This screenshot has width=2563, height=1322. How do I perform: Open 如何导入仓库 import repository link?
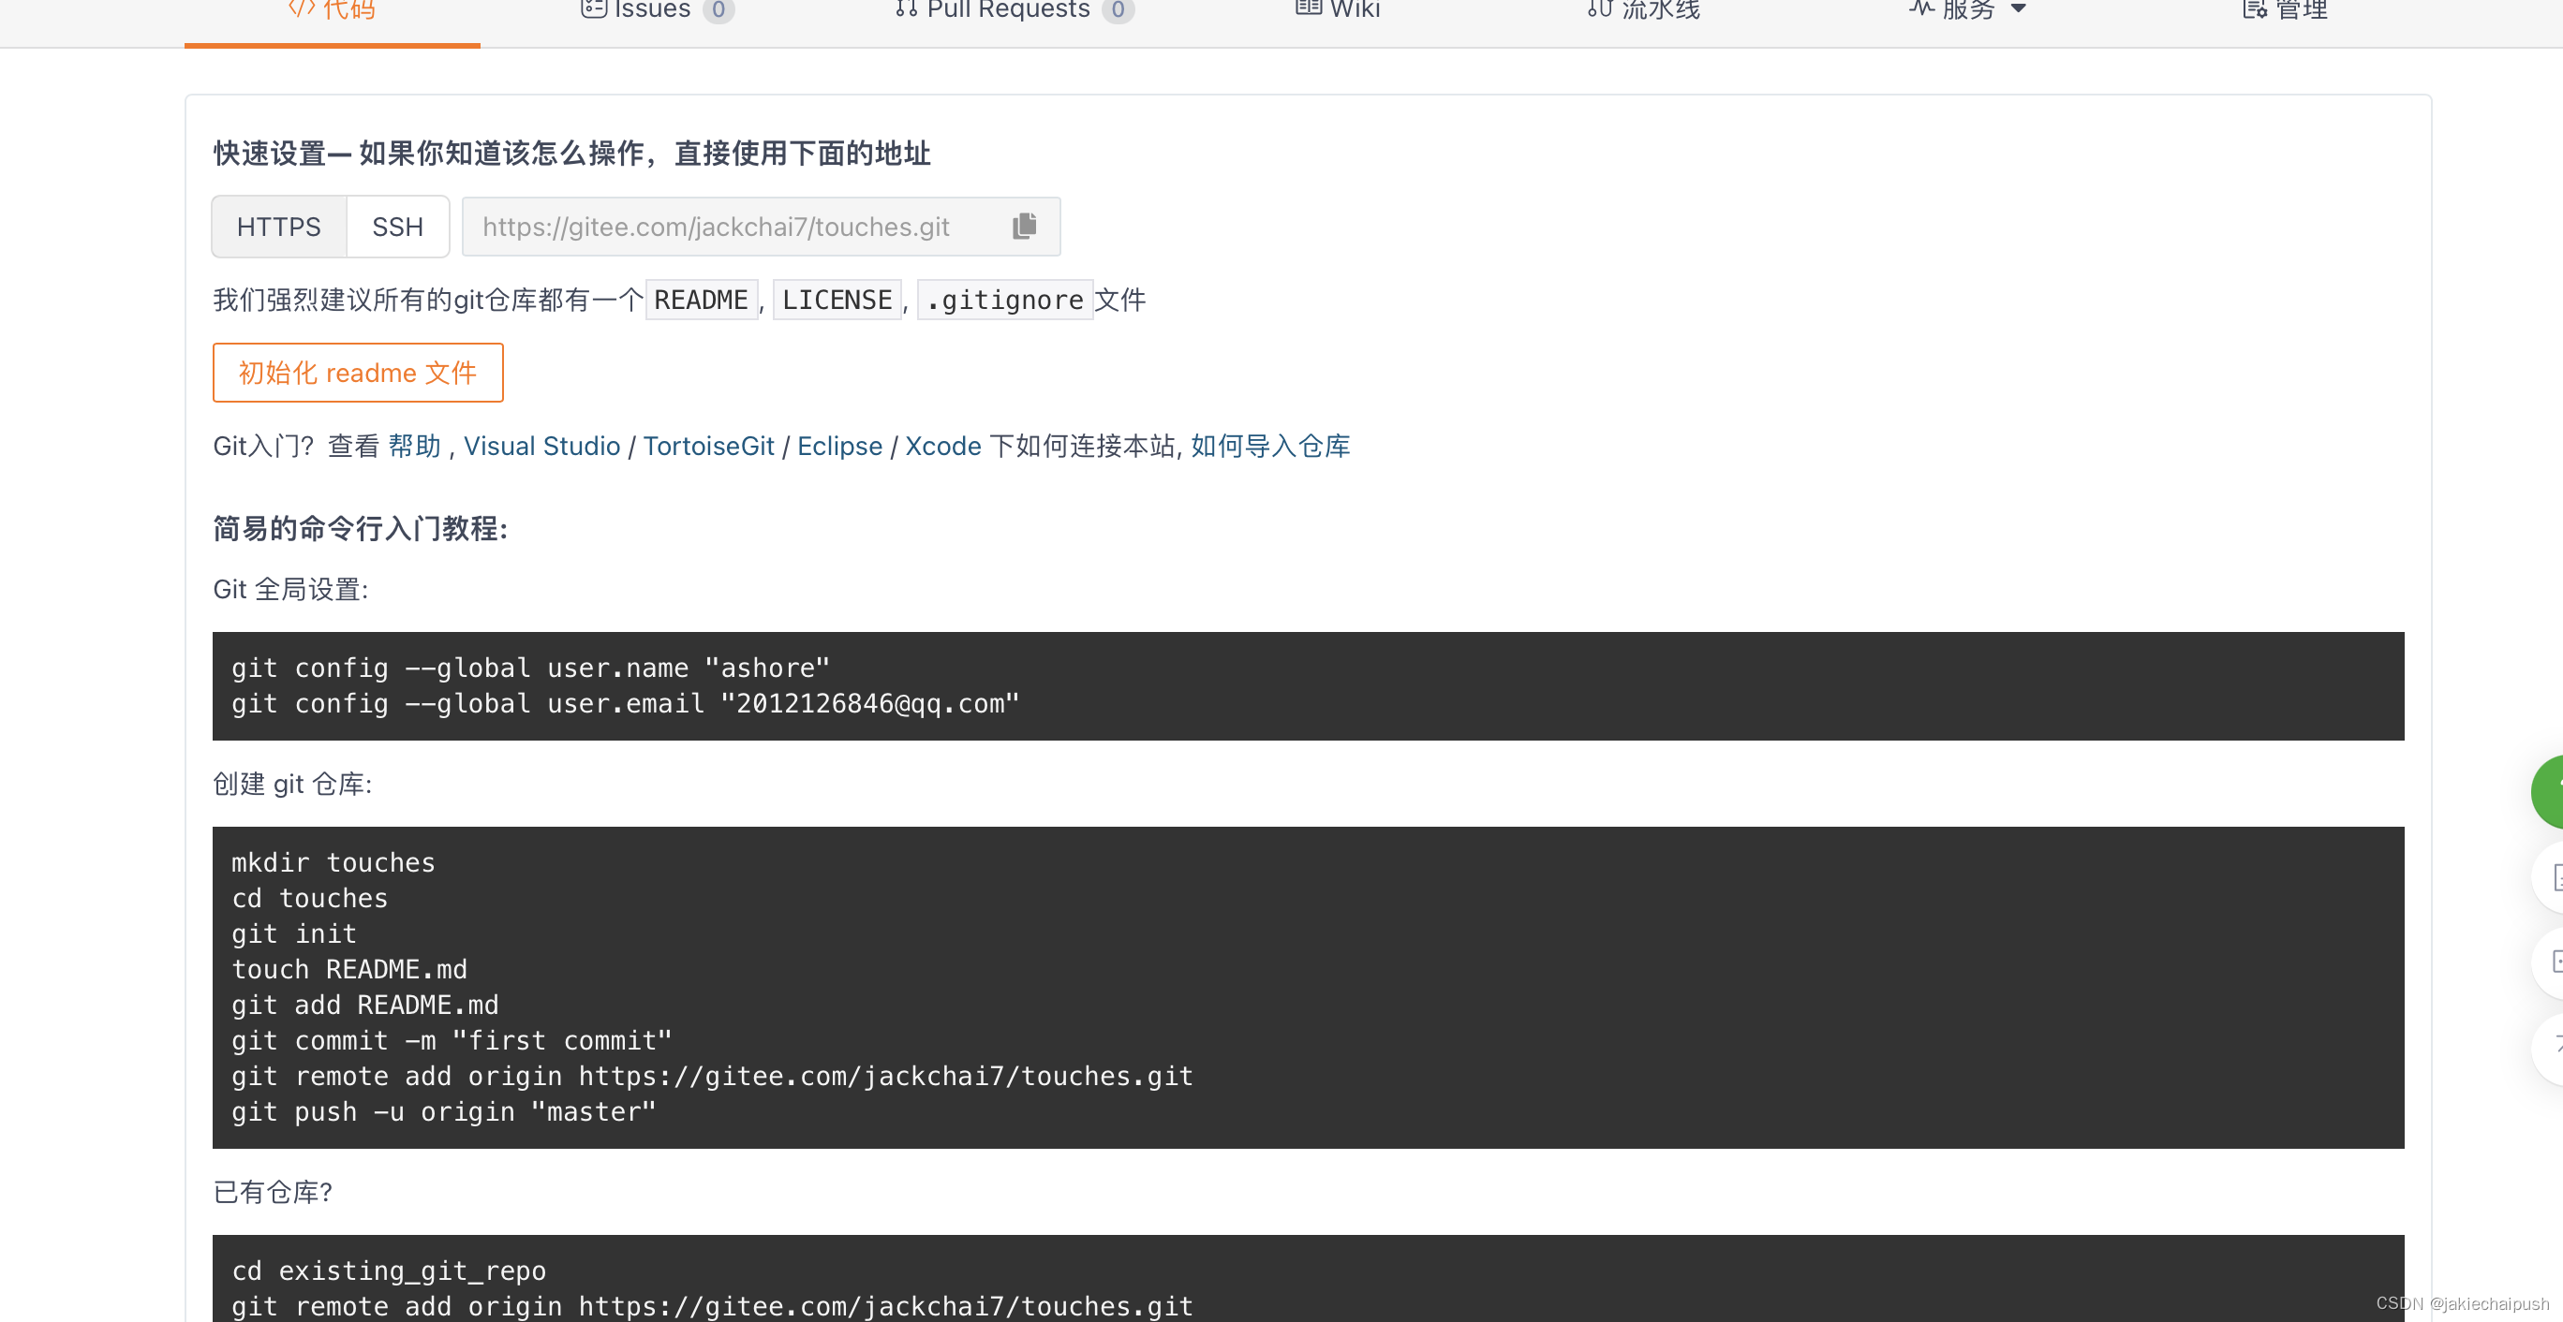[x=1270, y=446]
